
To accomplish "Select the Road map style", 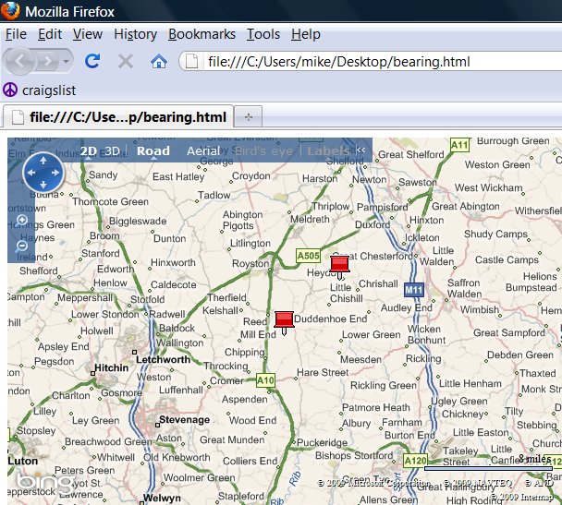I will click(x=153, y=150).
